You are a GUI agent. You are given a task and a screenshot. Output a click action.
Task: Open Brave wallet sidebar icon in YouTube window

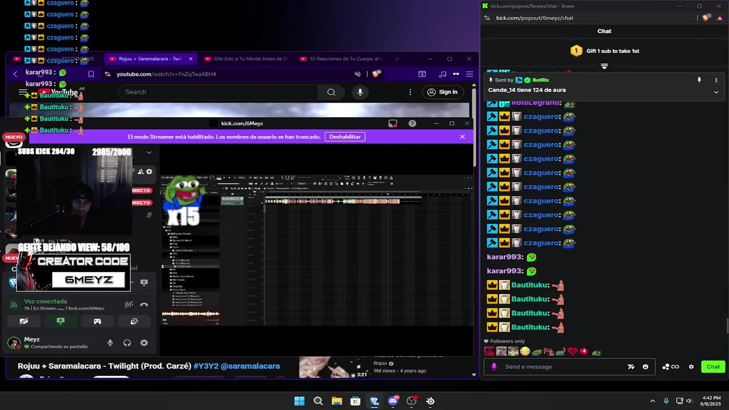pos(422,74)
